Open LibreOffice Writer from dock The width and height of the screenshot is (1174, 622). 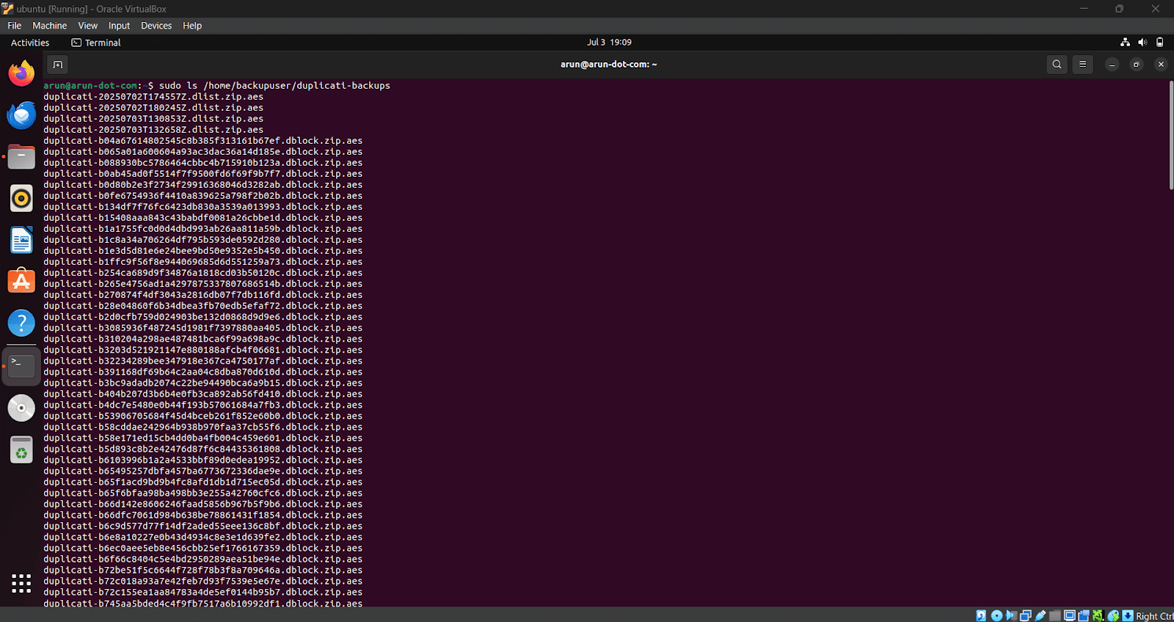pos(21,240)
